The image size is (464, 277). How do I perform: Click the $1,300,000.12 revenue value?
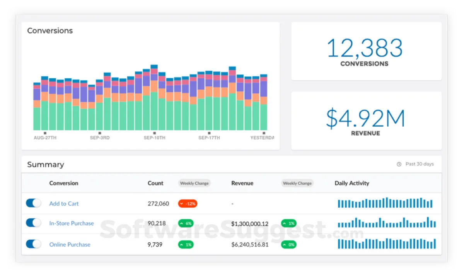(x=250, y=224)
